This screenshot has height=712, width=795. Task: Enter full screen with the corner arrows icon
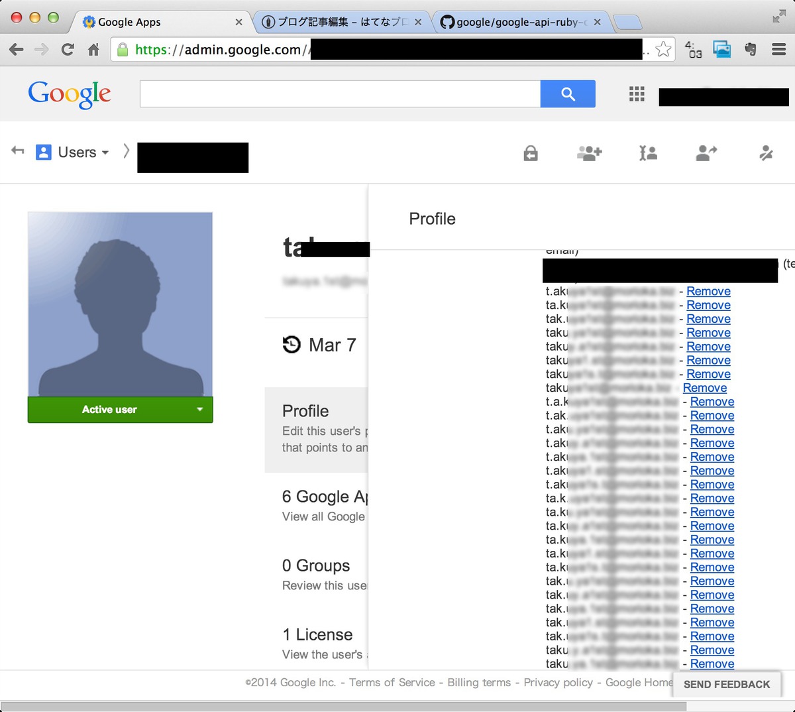click(x=779, y=17)
